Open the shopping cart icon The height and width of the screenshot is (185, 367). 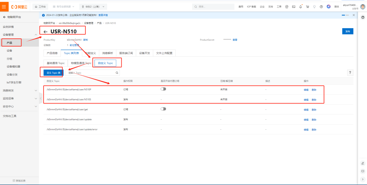tap(307, 7)
